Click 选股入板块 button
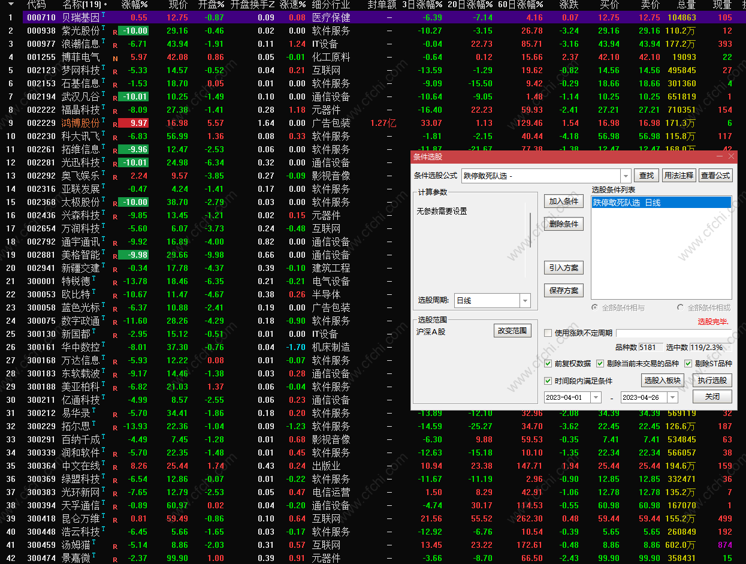This screenshot has width=746, height=564. click(662, 381)
